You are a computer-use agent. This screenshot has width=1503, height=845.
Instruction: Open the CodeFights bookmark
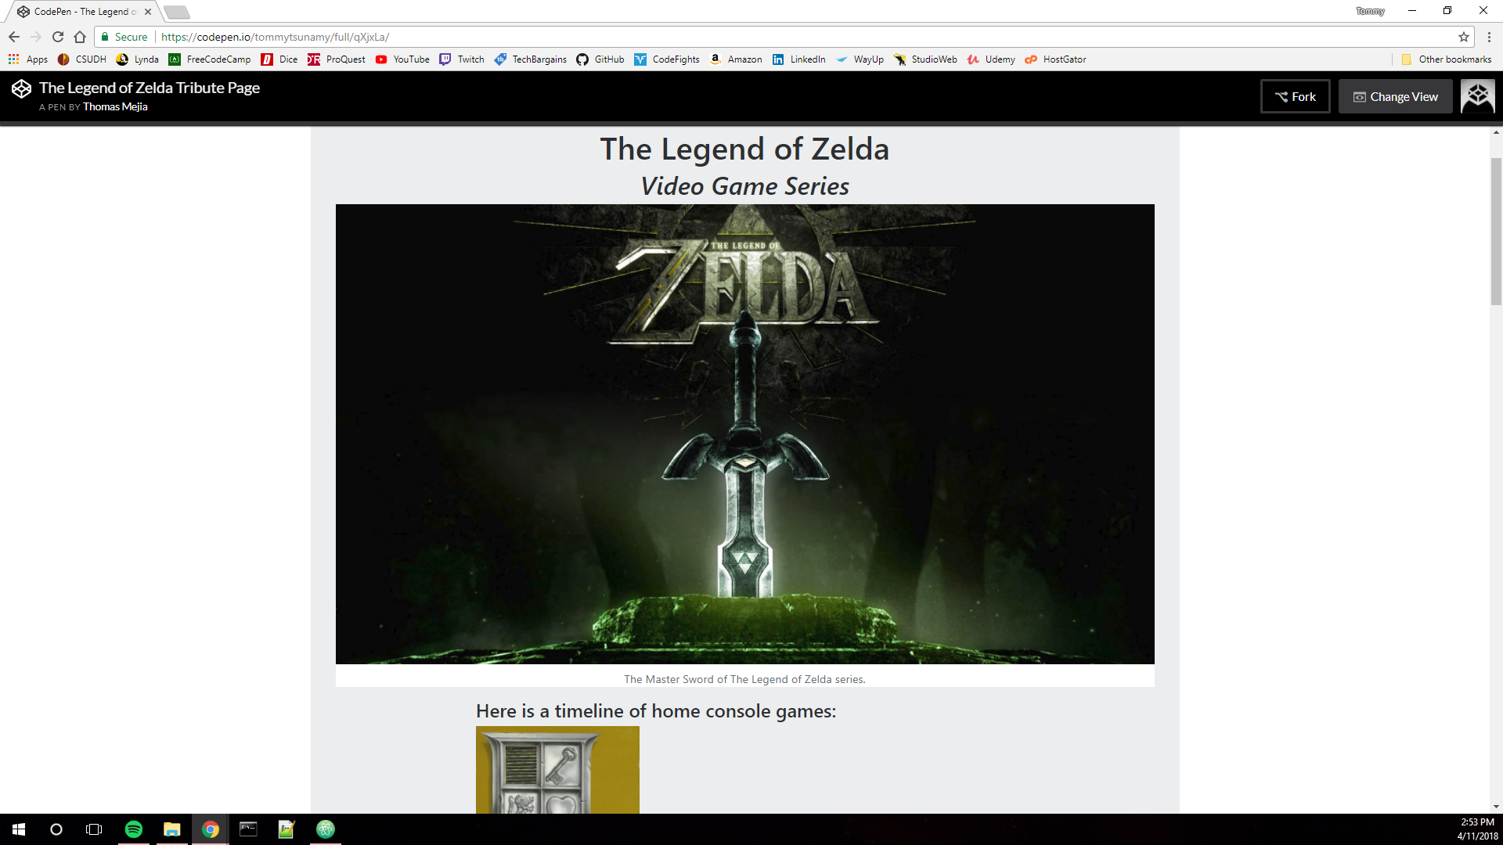667,59
